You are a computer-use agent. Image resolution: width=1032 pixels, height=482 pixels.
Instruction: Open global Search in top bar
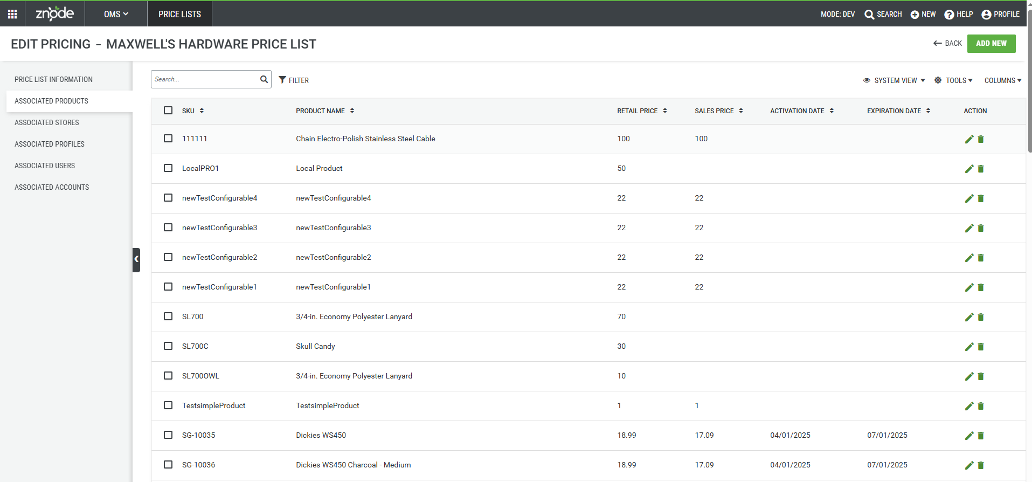point(883,14)
